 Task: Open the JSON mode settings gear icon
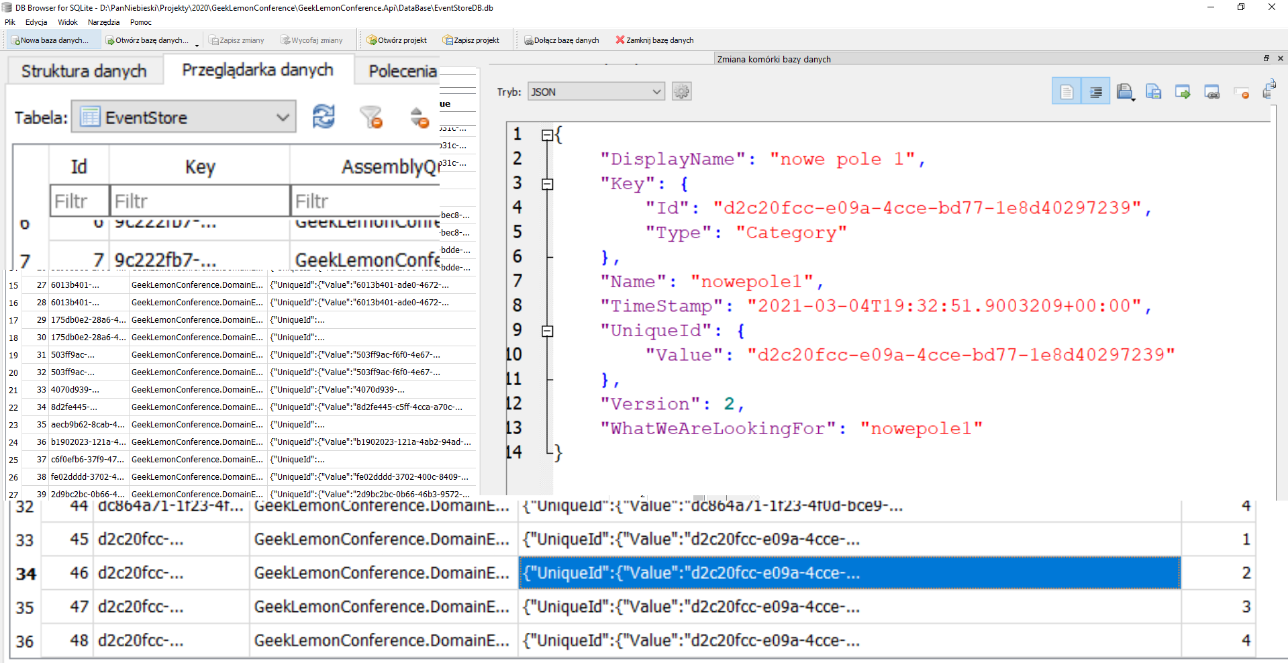point(681,91)
